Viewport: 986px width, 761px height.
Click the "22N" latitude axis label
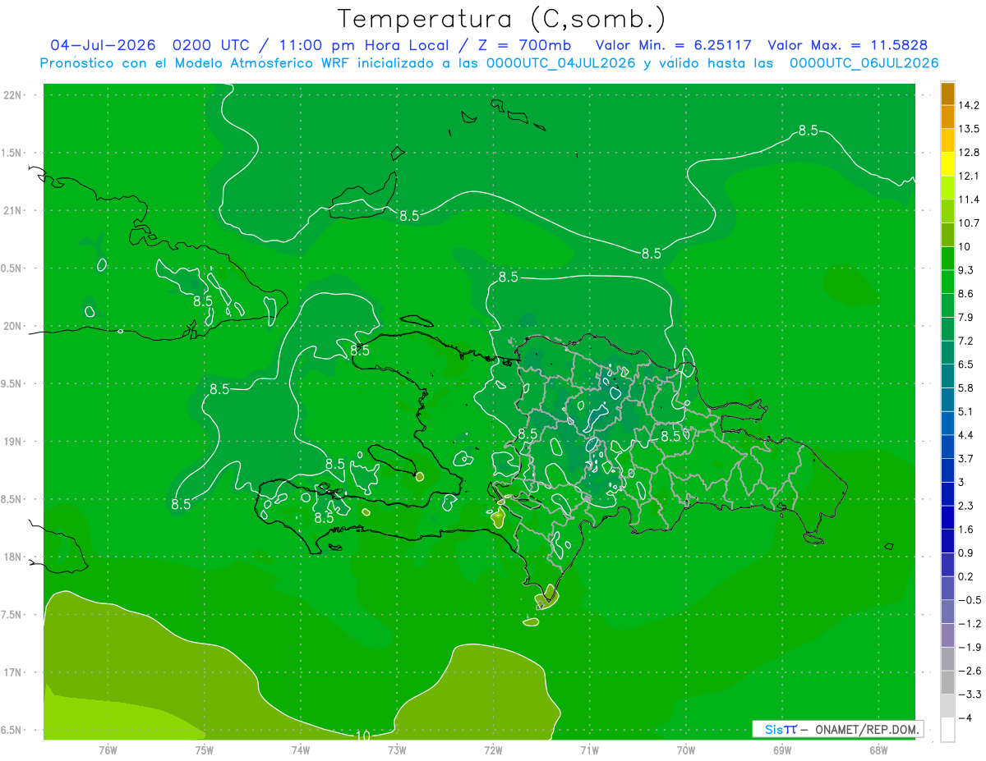click(12, 95)
